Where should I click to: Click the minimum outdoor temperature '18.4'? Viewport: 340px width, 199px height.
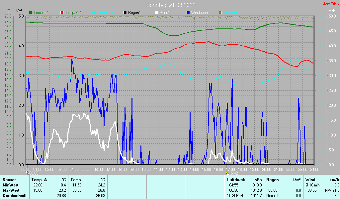click(x=62, y=185)
